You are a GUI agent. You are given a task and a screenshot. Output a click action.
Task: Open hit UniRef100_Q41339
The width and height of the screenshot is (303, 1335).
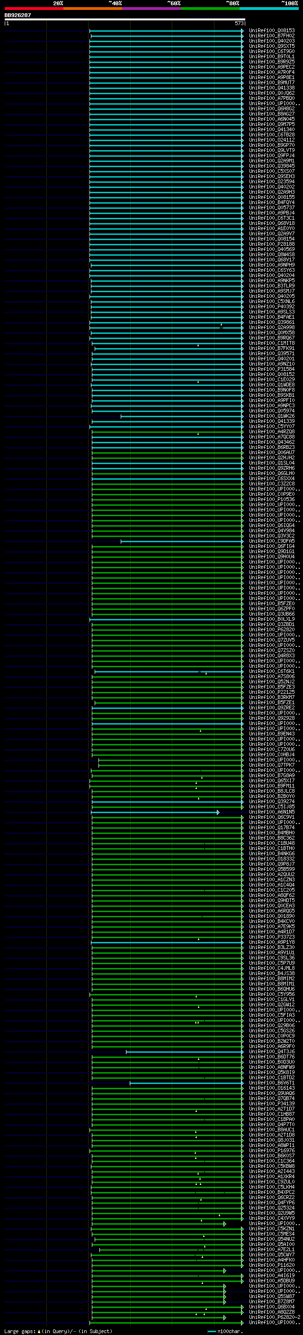272,421
